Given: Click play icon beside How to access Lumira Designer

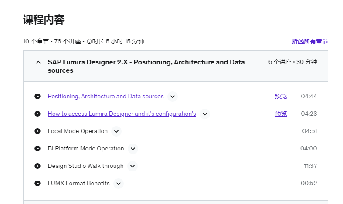Looking at the screenshot, I should click(37, 114).
